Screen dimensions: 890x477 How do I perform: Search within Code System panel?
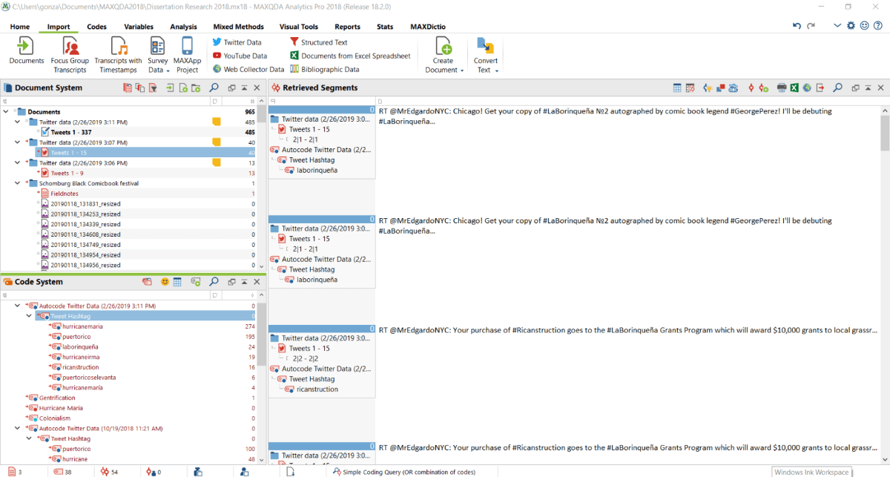(x=214, y=282)
